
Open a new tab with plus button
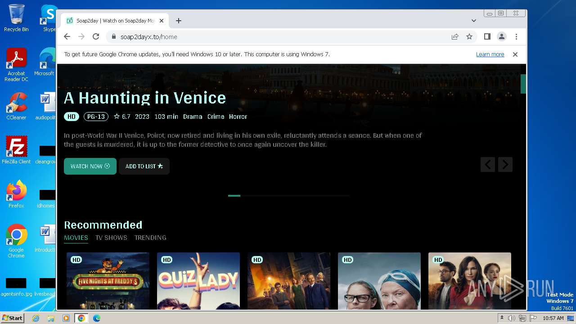point(179,21)
